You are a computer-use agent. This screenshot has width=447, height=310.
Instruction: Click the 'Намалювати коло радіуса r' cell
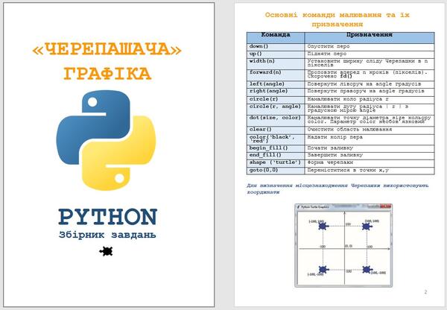(x=370, y=100)
